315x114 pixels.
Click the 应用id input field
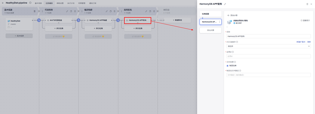tap(268, 56)
